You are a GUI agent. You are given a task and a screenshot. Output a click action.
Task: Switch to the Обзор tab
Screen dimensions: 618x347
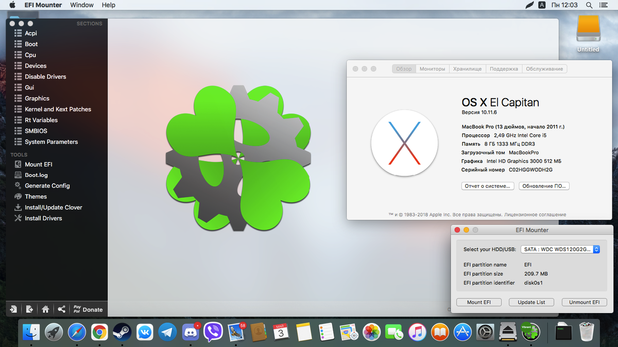[404, 69]
